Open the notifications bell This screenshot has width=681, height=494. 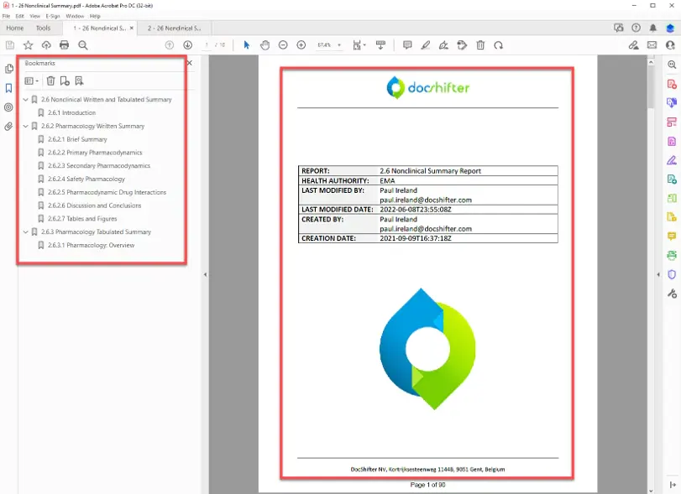652,28
